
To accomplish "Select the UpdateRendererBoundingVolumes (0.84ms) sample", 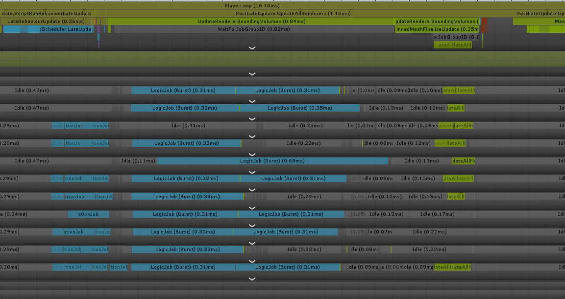I will 251,22.
